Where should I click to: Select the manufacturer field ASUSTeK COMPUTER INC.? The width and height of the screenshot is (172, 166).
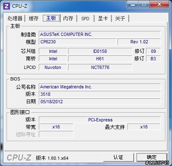100,34
